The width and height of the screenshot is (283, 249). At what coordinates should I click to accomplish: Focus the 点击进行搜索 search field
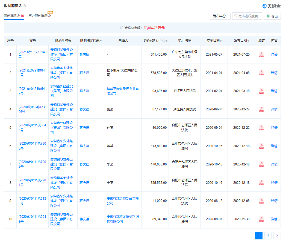tap(247, 16)
